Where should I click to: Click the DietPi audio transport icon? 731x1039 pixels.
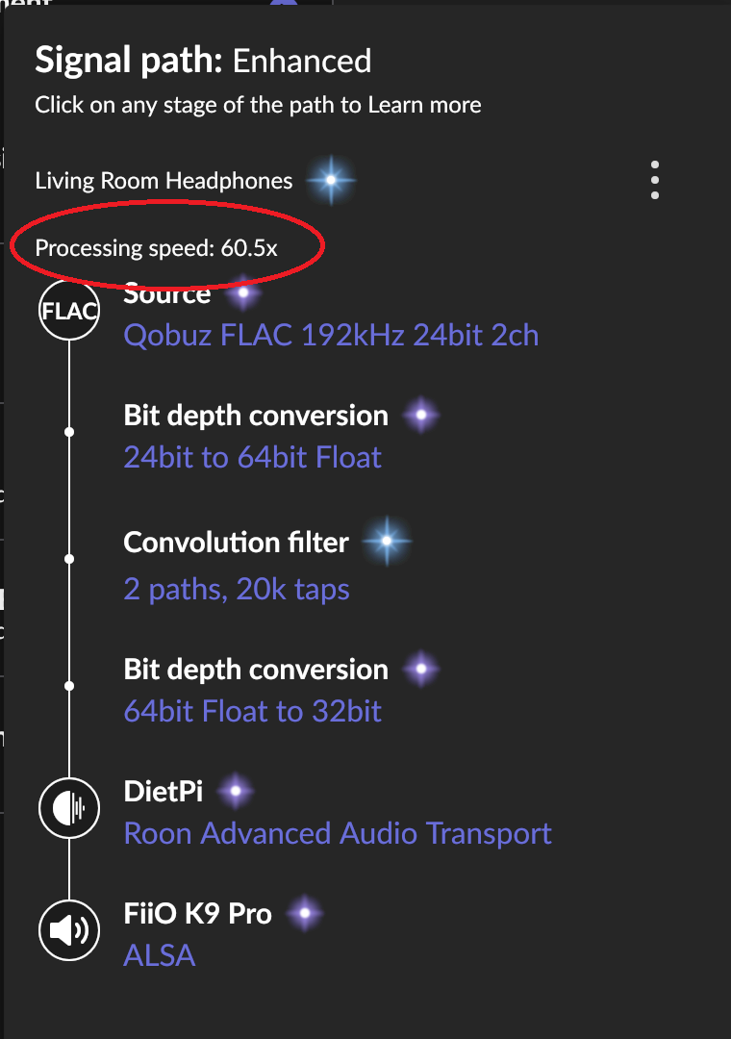tap(68, 809)
